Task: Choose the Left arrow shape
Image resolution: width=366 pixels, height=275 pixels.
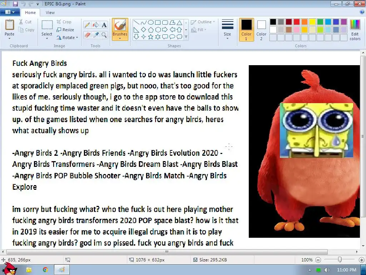Action: (x=172, y=30)
